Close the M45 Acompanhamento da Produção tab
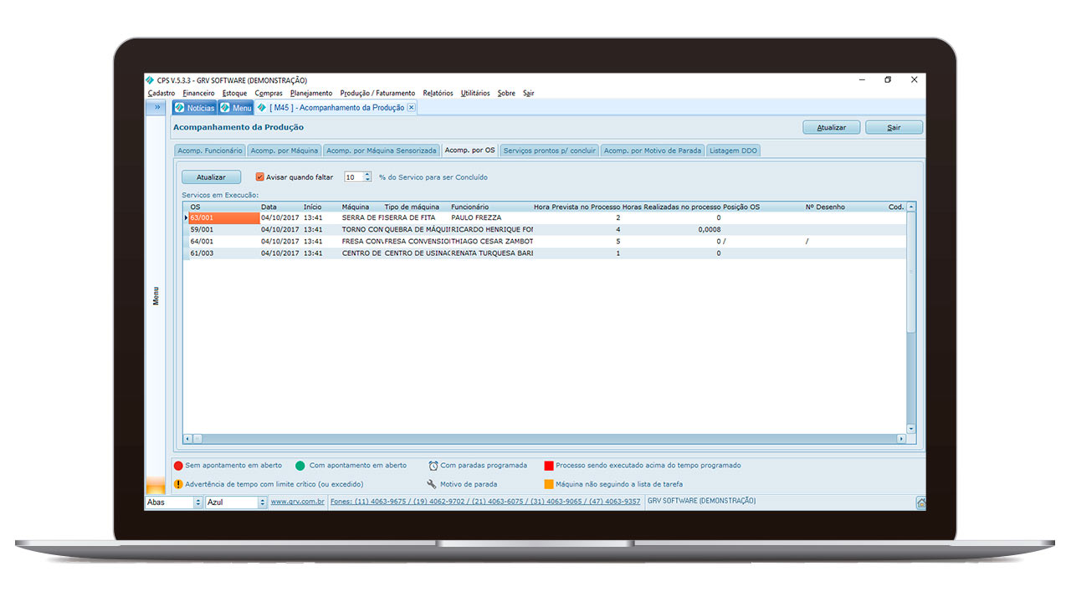Viewport: 1071px width, 602px height. click(x=411, y=108)
